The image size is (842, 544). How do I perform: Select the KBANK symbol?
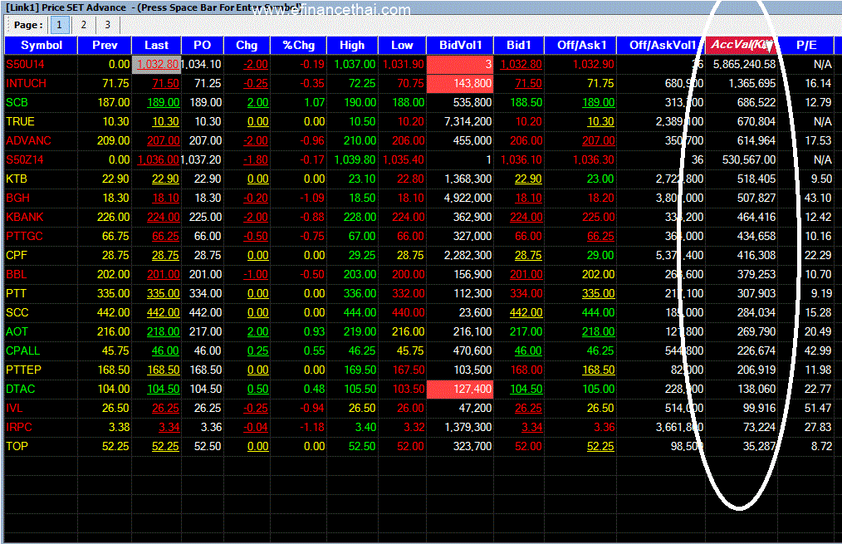[x=25, y=217]
